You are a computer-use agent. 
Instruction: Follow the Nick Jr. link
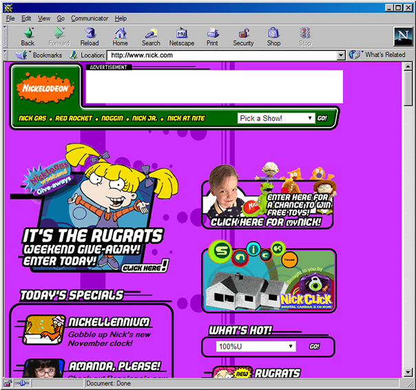click(x=145, y=119)
